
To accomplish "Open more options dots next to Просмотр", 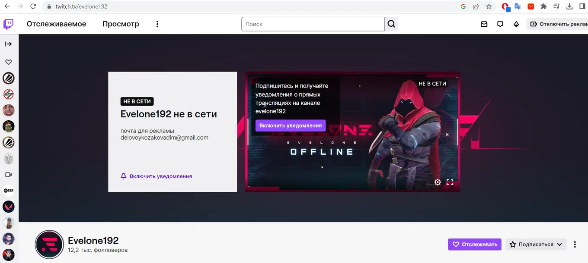I will [157, 24].
